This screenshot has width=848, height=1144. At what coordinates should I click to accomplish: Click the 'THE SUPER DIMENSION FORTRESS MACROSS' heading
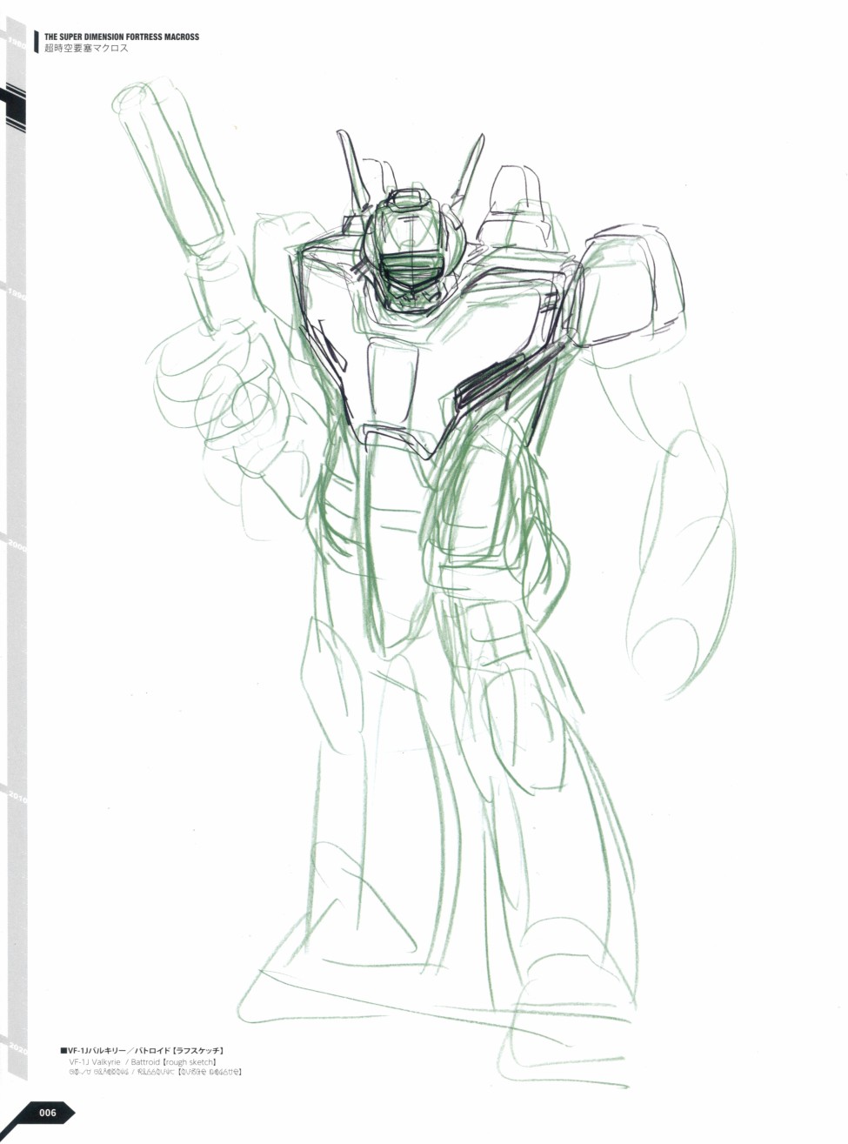[x=121, y=37]
